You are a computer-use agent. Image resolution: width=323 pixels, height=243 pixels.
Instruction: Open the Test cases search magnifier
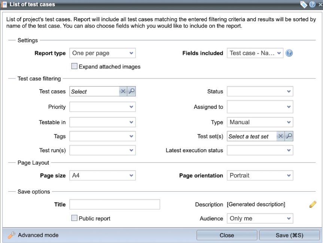click(131, 92)
